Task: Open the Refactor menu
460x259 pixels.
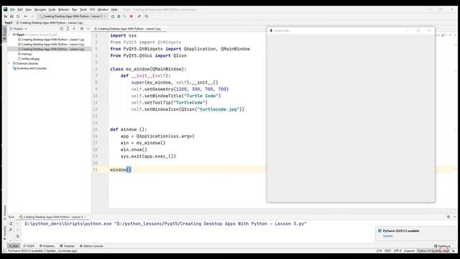Action: (x=64, y=9)
